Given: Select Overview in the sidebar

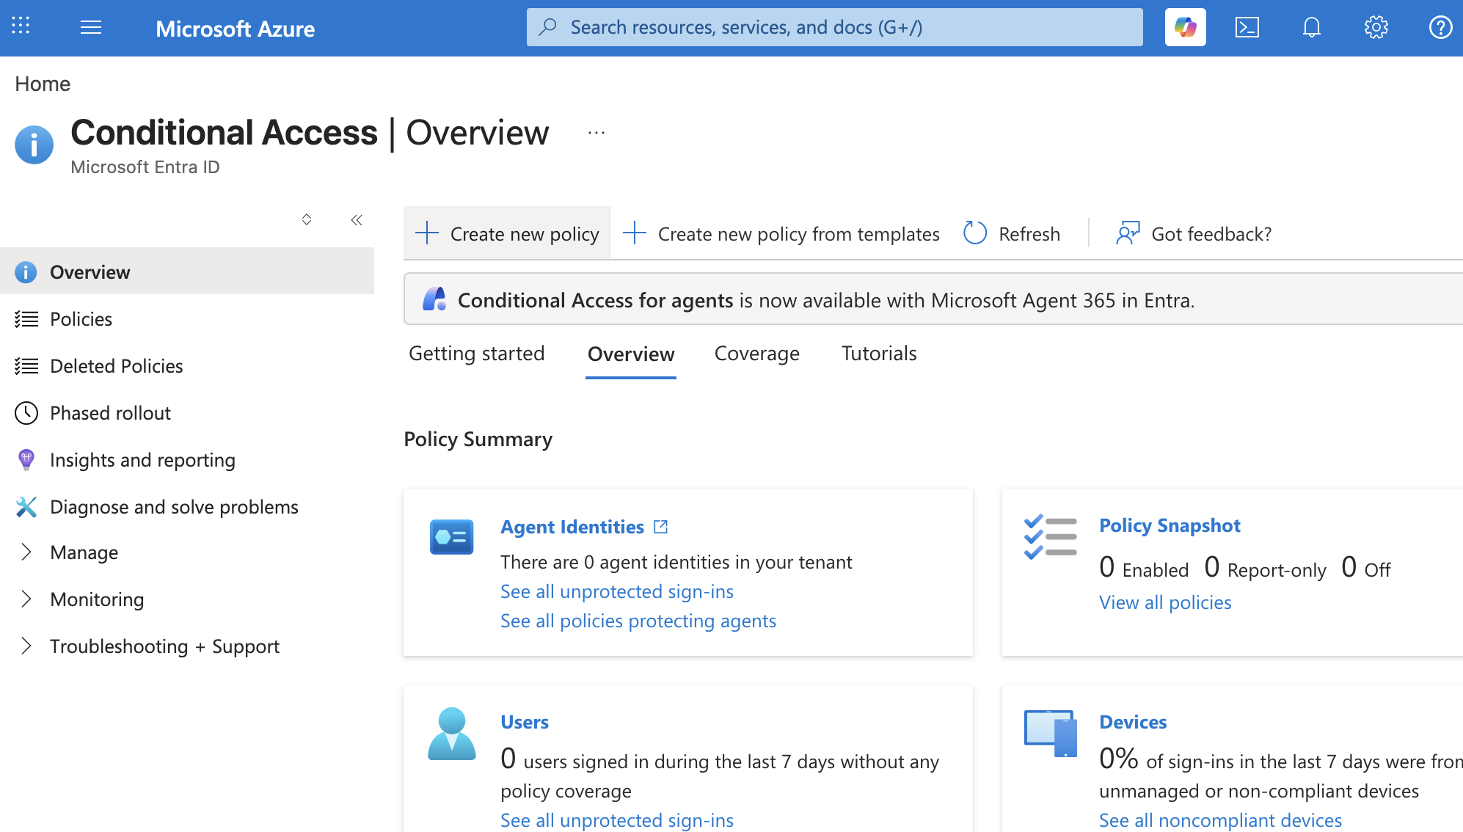Looking at the screenshot, I should pyautogui.click(x=187, y=271).
